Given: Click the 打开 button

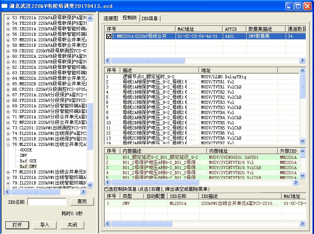Looking at the screenshot, I should tap(17, 225).
